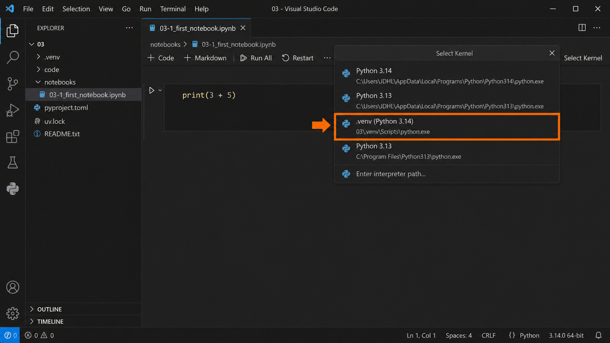Open the Accounts icon
610x343 pixels.
pos(13,287)
